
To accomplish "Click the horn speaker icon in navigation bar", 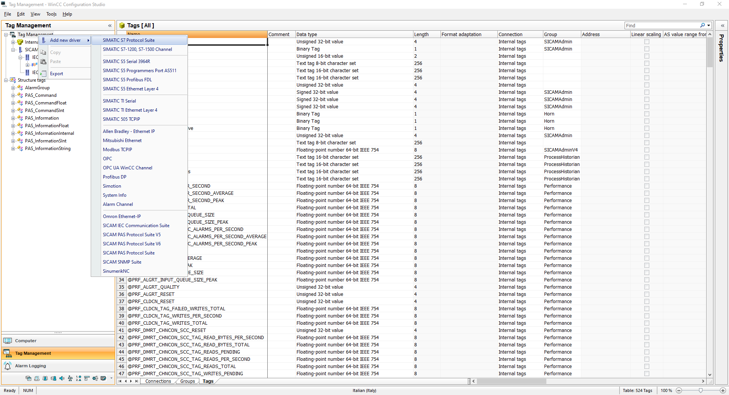I will (62, 378).
